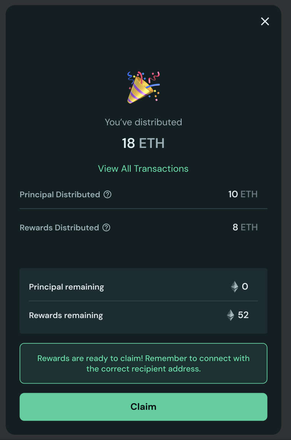Image resolution: width=291 pixels, height=440 pixels.
Task: Click the Ethereum icon beside Principal remaining
Action: (234, 287)
